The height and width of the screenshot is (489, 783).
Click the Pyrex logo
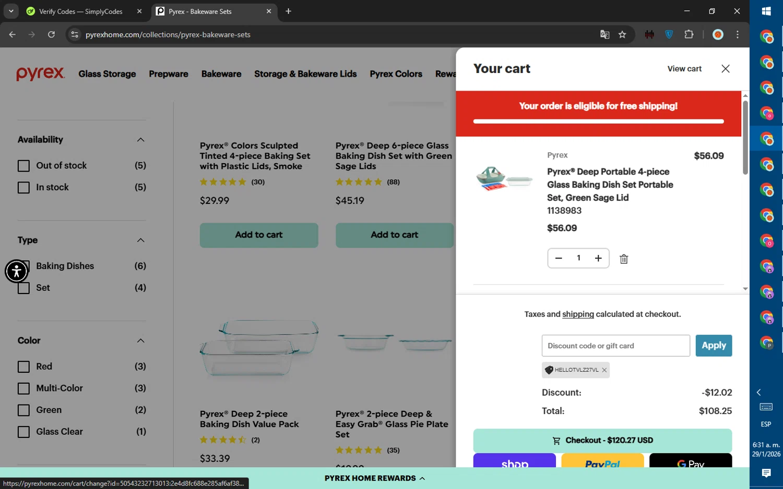(x=40, y=74)
